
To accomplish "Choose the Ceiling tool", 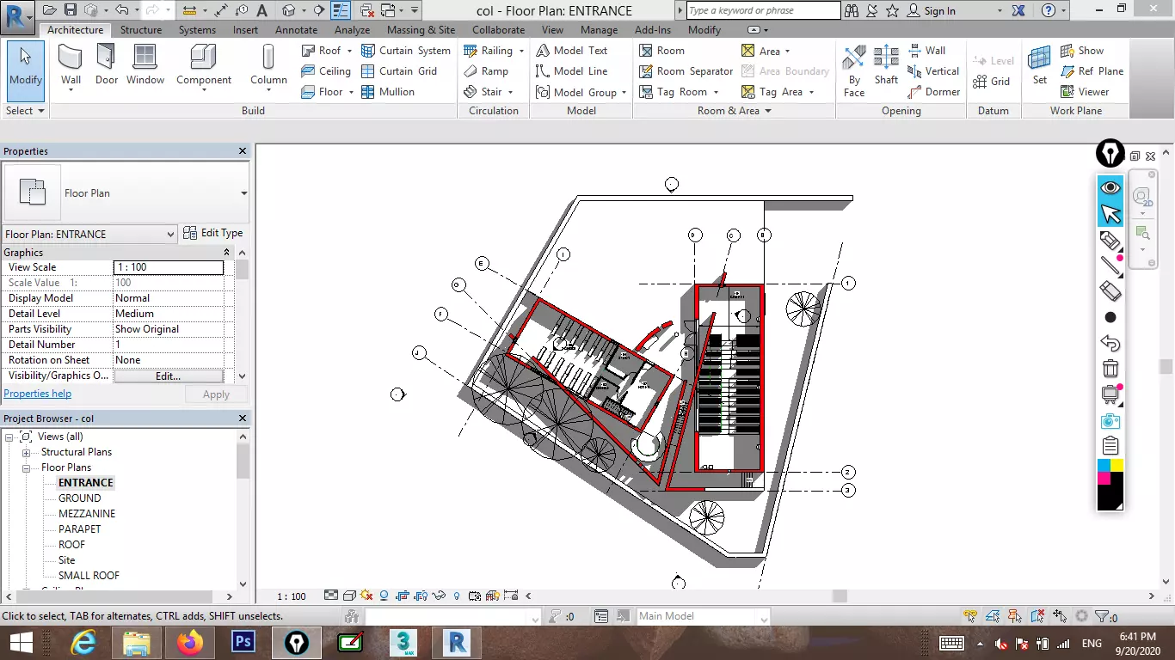I will [326, 71].
